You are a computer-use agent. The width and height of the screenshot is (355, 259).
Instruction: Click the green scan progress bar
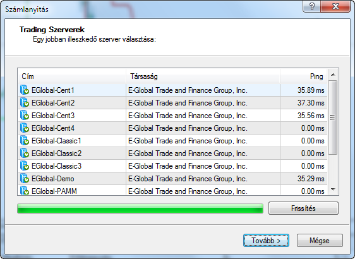coord(140,208)
